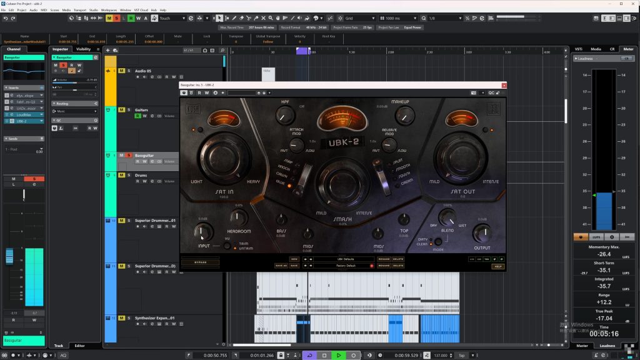
Task: Collapse the Routing section in Inspector
Action: click(x=54, y=104)
